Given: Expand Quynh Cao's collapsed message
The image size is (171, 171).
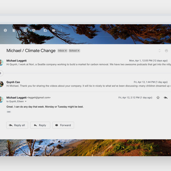Looking at the screenshot, I should [85, 84].
